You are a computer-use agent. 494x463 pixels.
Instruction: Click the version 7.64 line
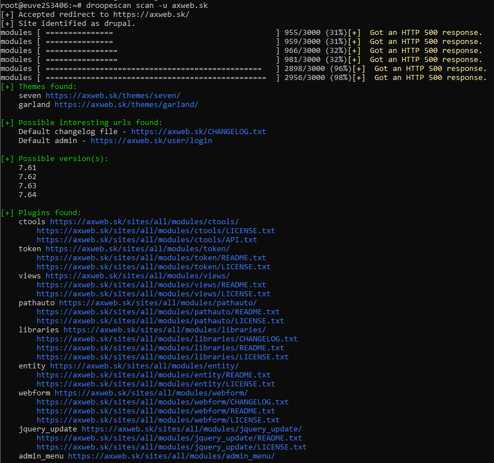click(x=28, y=195)
